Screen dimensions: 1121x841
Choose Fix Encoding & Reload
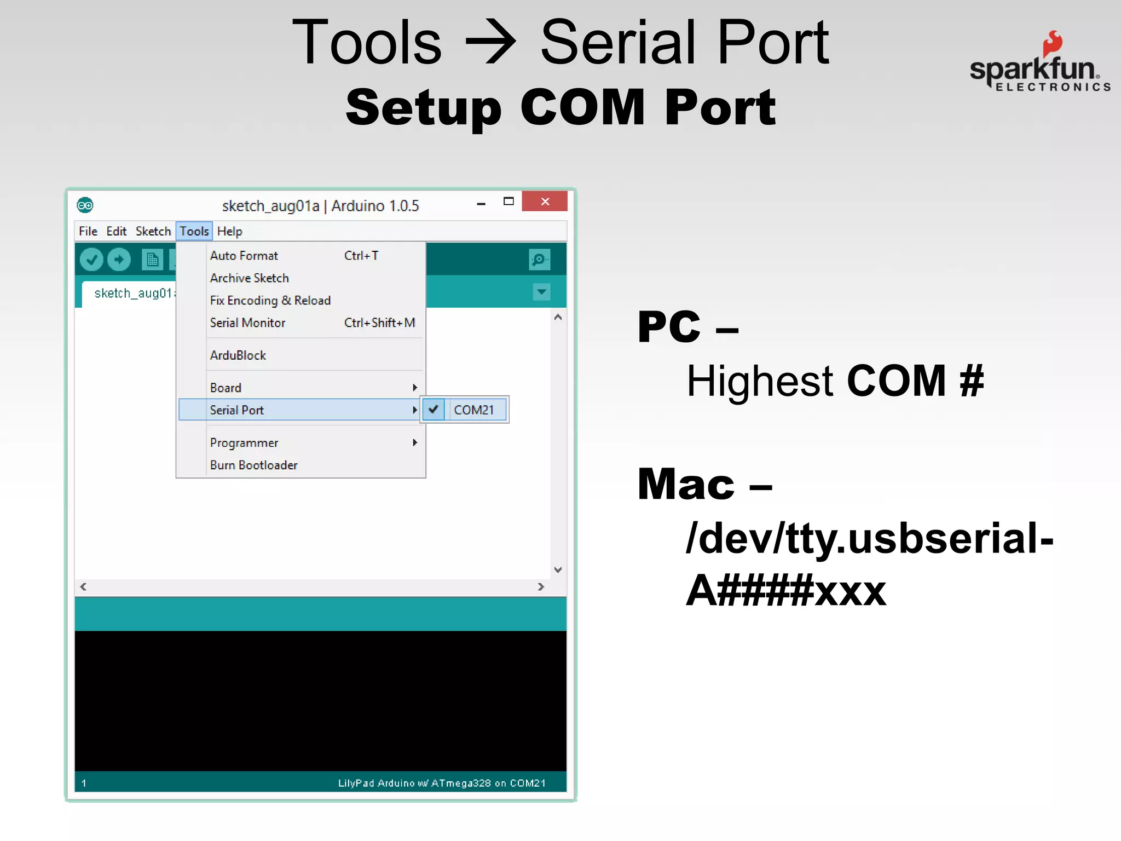click(301, 301)
